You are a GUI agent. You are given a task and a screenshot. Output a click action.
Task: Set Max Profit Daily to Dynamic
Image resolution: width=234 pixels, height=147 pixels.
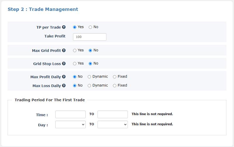click(x=90, y=77)
